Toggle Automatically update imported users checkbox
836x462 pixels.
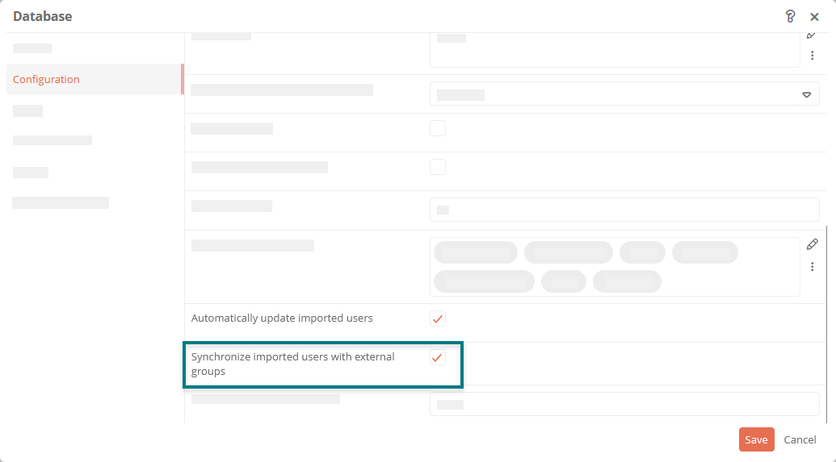438,318
